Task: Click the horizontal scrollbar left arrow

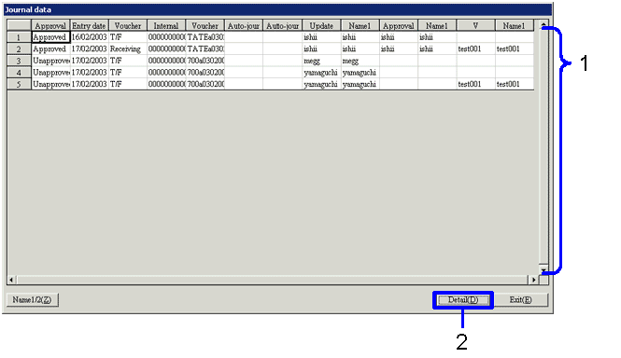Action: coord(11,280)
